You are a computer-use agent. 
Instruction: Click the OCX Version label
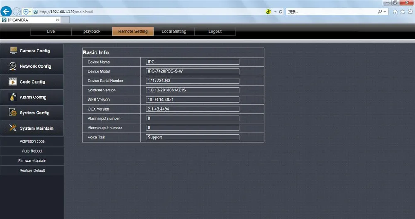98,109
